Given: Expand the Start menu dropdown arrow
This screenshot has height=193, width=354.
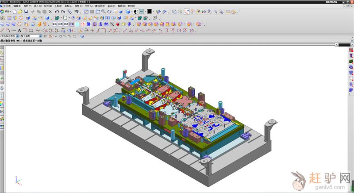Looking at the screenshot, I should 10,12.
